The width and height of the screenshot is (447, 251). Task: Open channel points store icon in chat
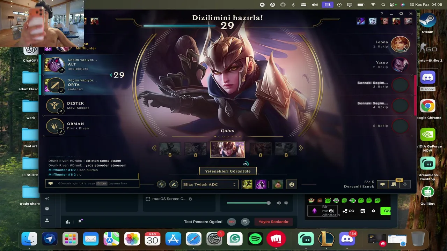(362, 211)
